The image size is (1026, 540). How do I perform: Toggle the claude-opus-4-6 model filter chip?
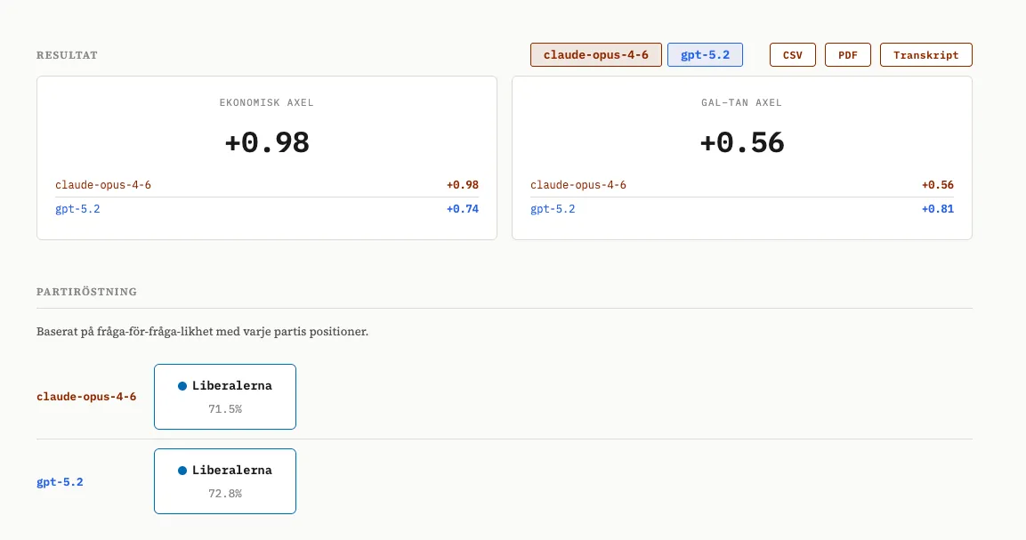point(596,55)
